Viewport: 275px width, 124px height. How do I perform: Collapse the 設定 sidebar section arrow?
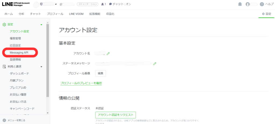pos(41,25)
